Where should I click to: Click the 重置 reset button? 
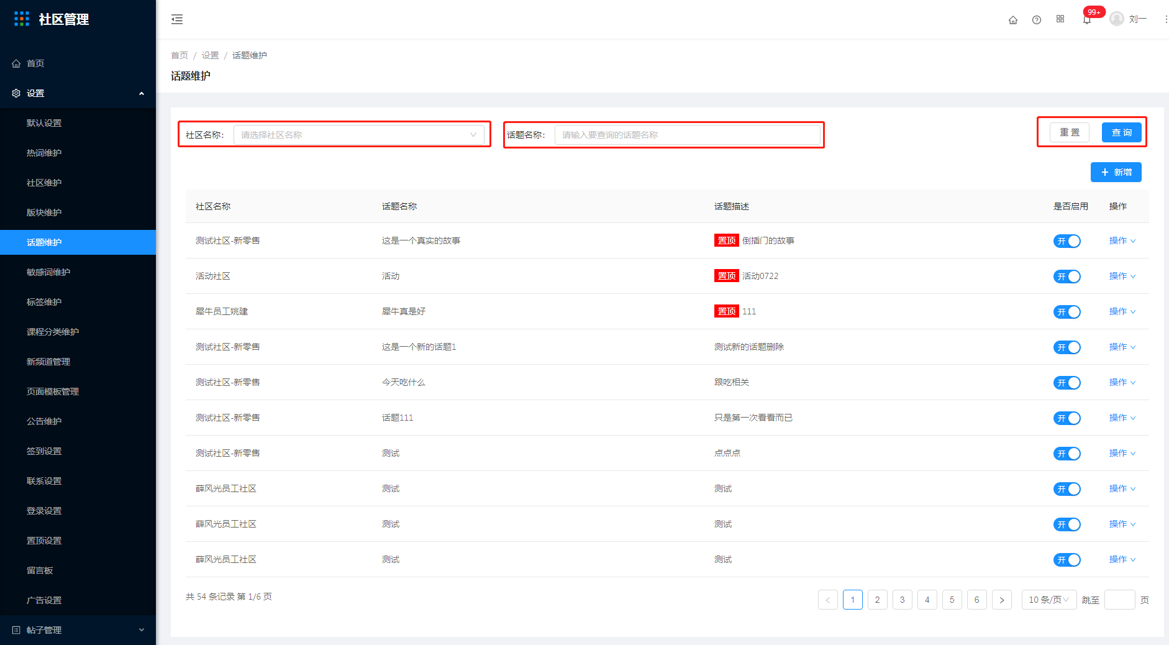tap(1070, 132)
